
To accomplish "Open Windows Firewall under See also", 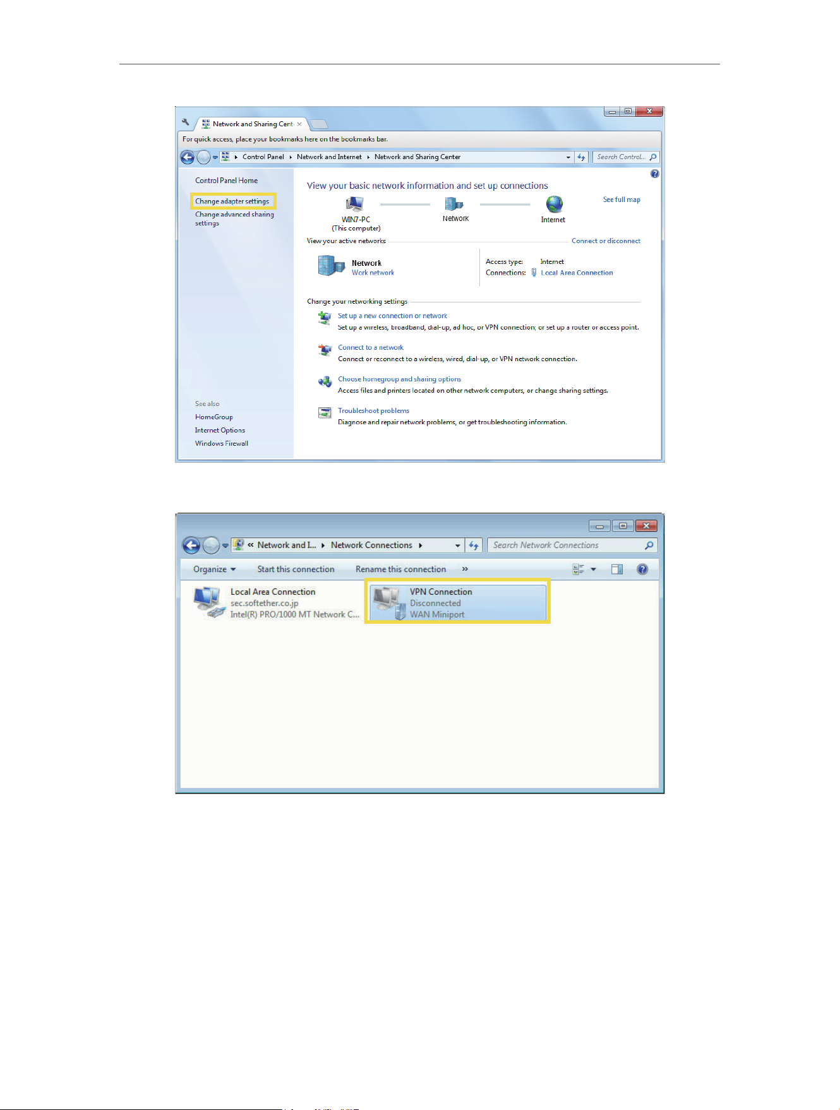I will [x=221, y=444].
